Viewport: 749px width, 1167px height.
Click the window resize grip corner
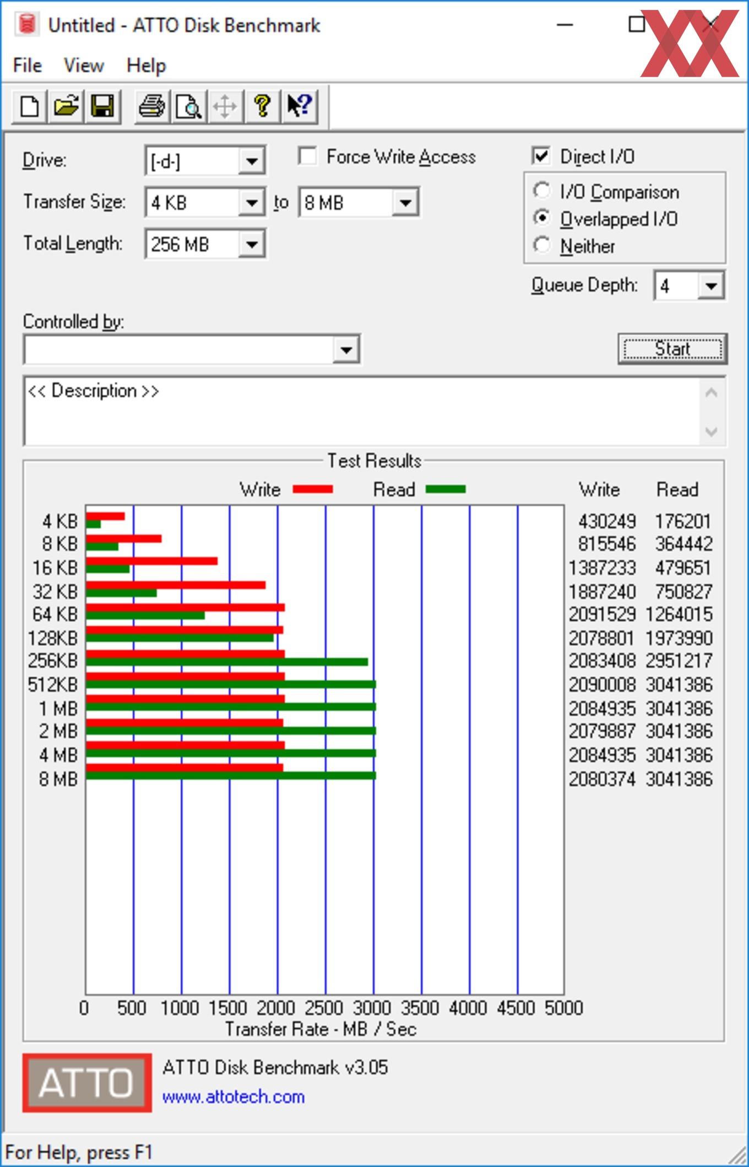click(736, 1154)
